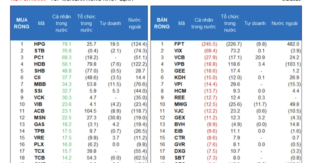Click the 79.1 value for HPG
Image resolution: width=312 pixels, height=163 pixels.
tap(67, 44)
